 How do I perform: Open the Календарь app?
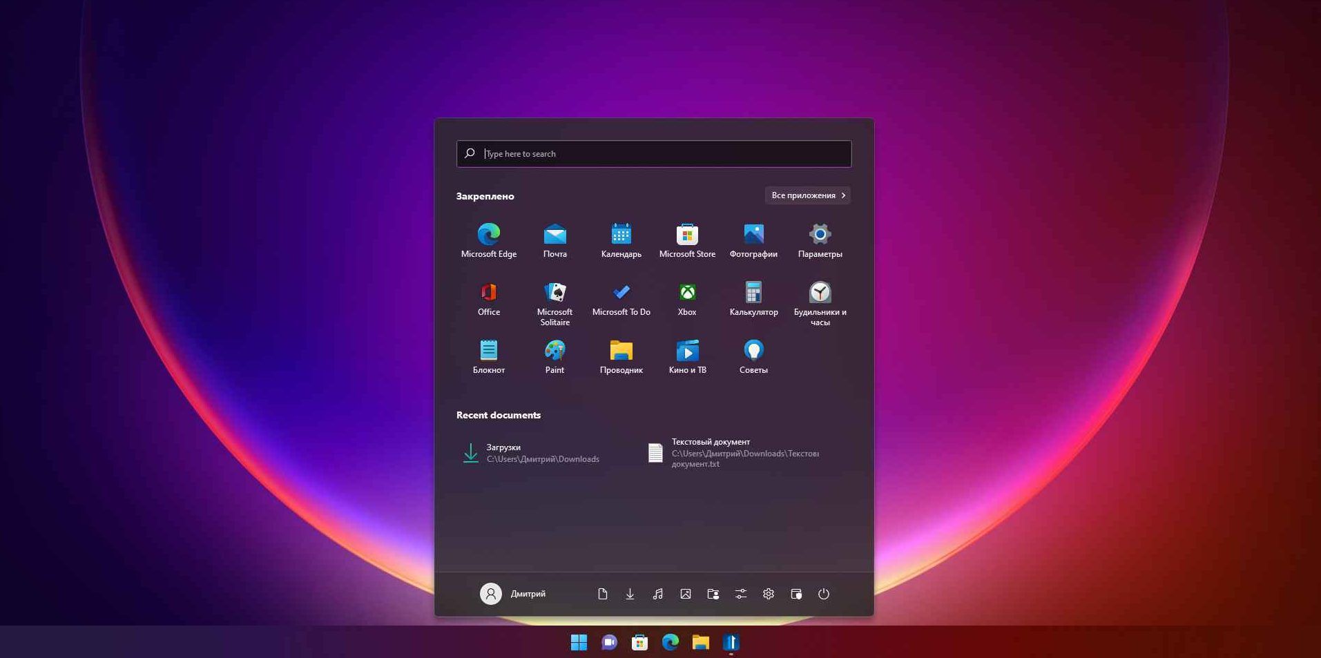click(x=621, y=240)
